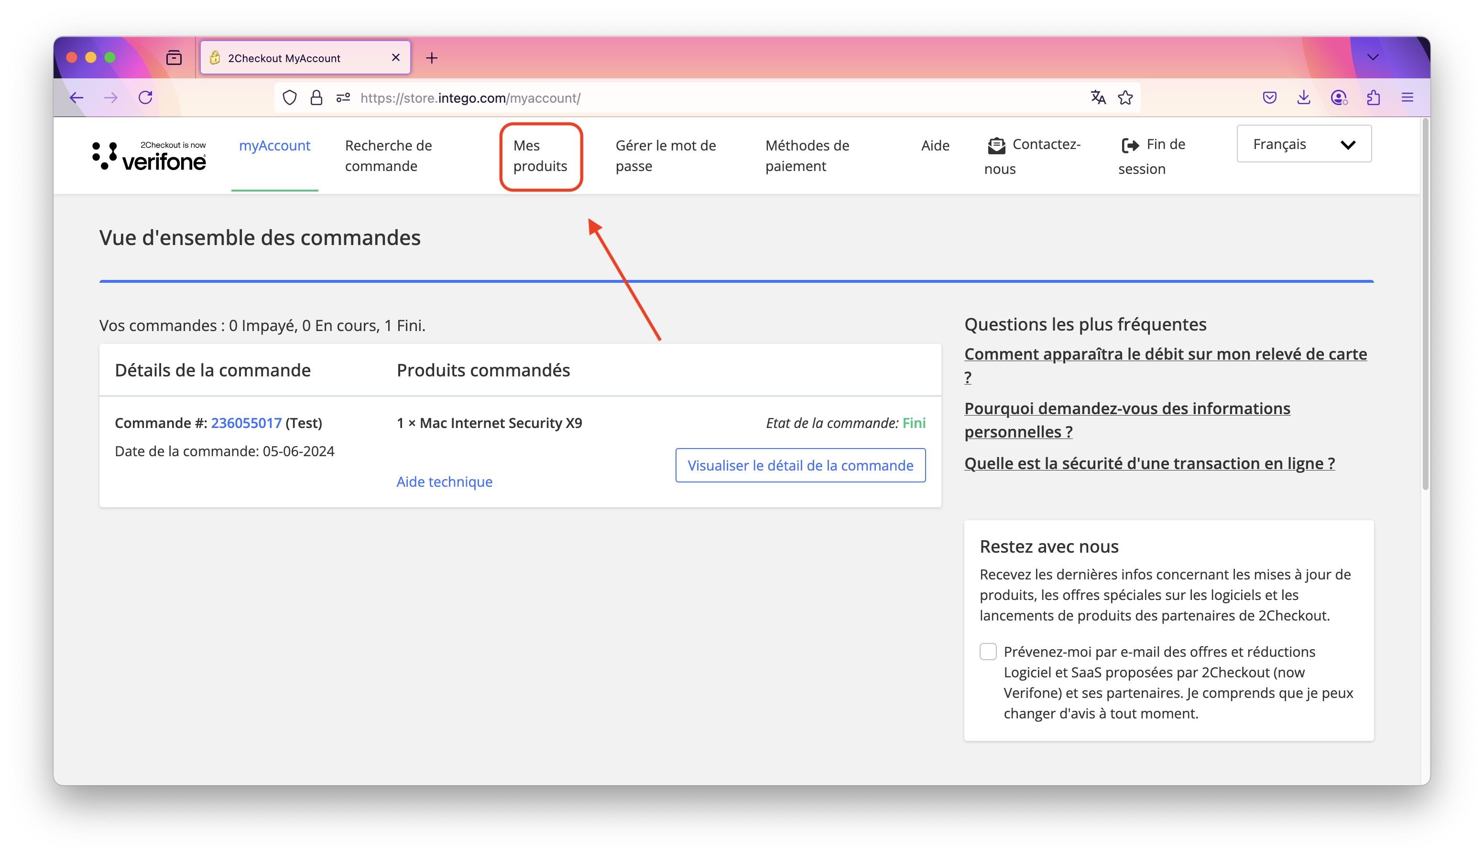Reload the current page
Viewport: 1484px width, 856px height.
tap(145, 97)
